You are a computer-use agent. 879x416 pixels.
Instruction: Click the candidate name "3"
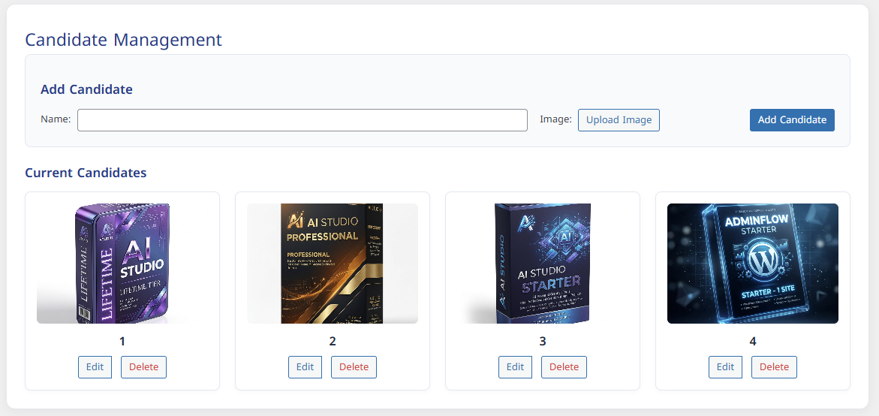[x=543, y=342]
